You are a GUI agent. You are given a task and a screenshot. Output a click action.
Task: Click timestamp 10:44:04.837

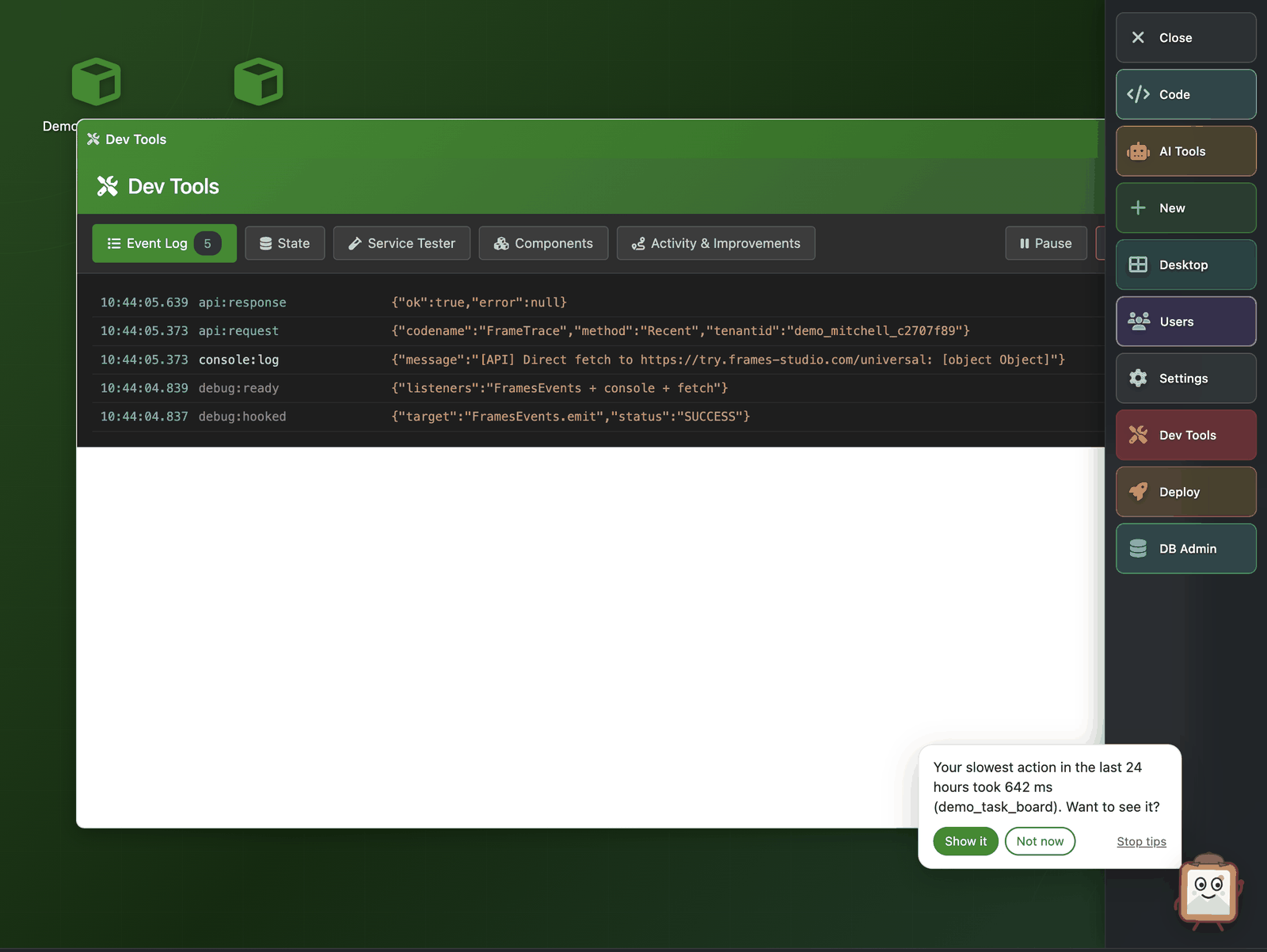144,417
